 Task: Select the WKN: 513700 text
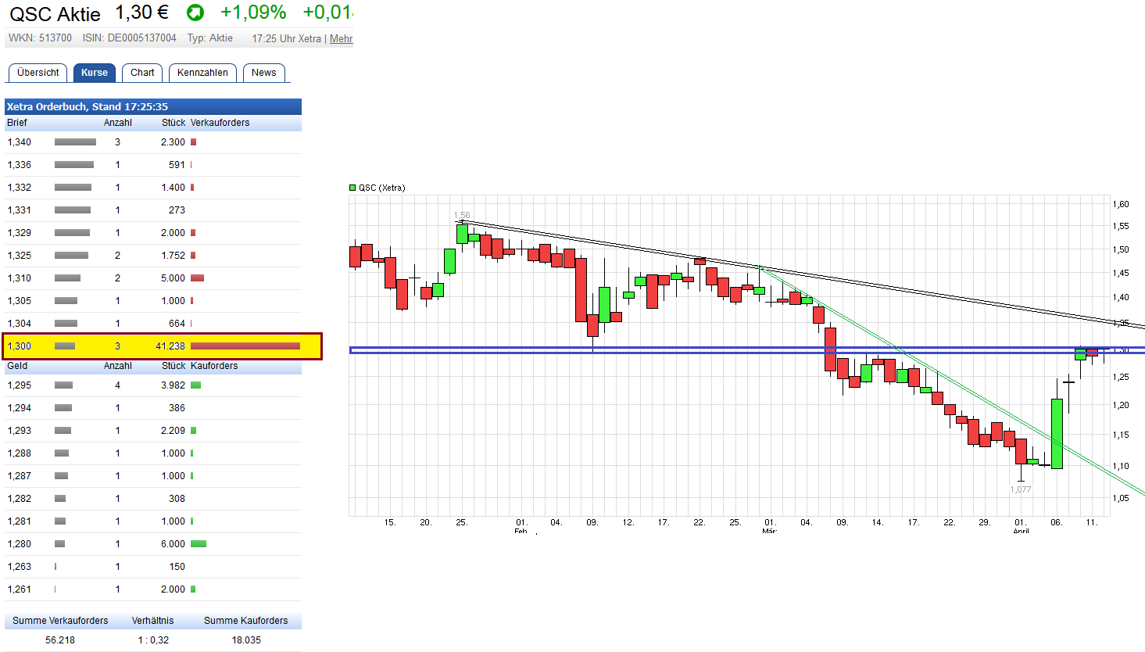(40, 38)
